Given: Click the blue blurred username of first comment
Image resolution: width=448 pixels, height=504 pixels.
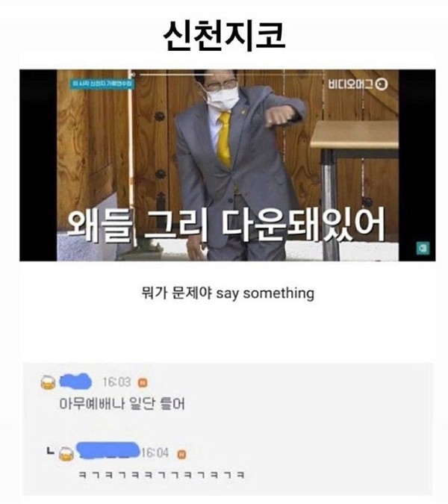Looking at the screenshot, I should click(76, 382).
